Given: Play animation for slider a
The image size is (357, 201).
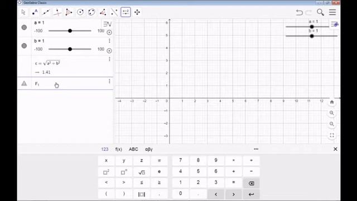Looking at the screenshot, I should pyautogui.click(x=109, y=32).
